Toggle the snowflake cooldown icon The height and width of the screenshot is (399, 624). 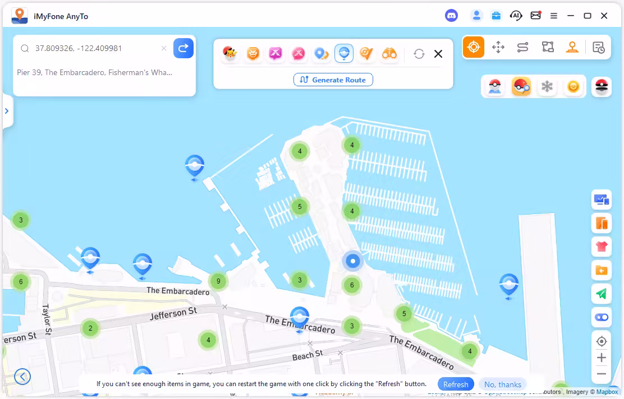546,86
